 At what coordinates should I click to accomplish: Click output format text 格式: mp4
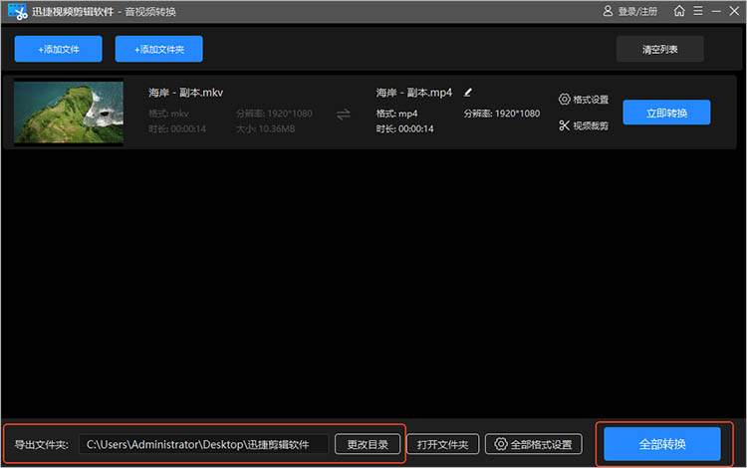point(396,114)
